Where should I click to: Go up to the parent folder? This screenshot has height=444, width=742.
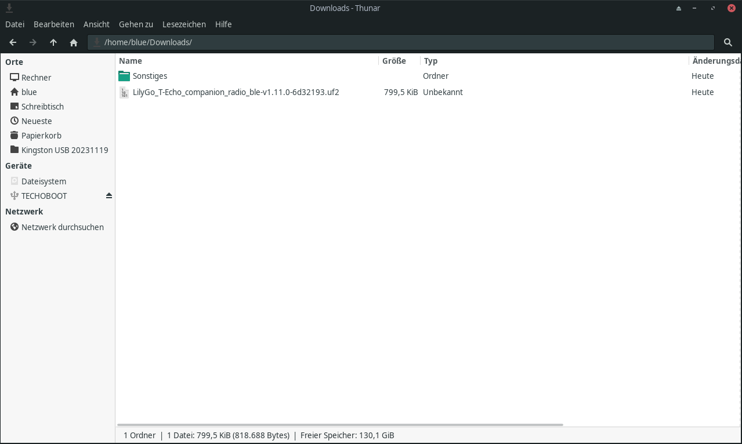coord(53,42)
